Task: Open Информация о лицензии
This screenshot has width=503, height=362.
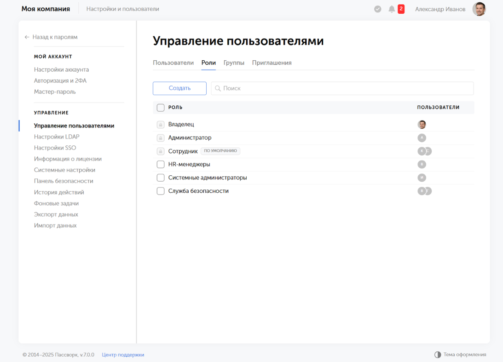Action: click(x=68, y=159)
